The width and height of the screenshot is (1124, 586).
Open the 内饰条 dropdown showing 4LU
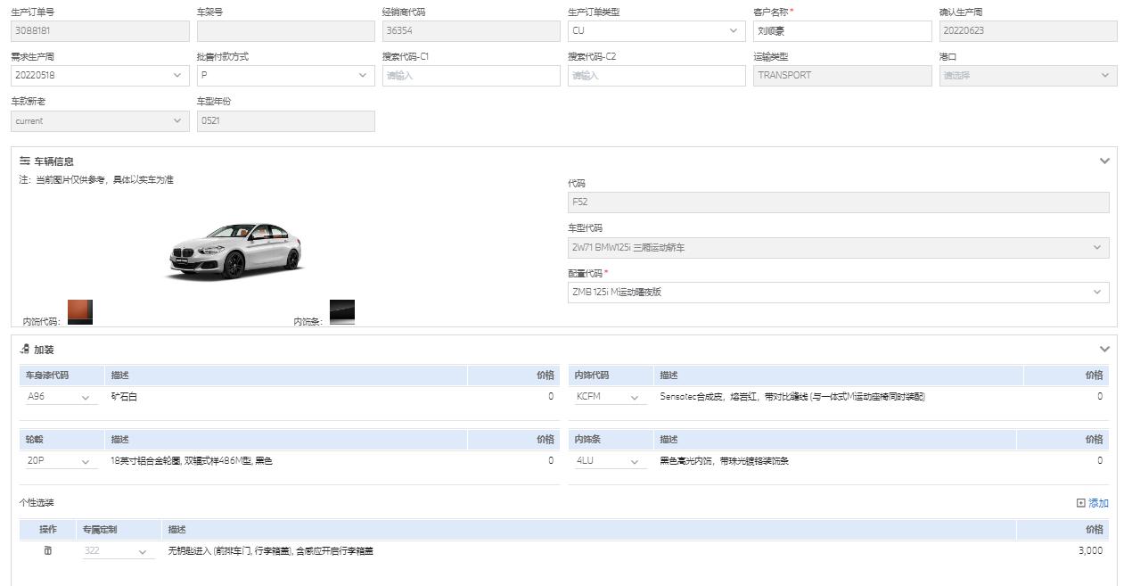pos(609,461)
